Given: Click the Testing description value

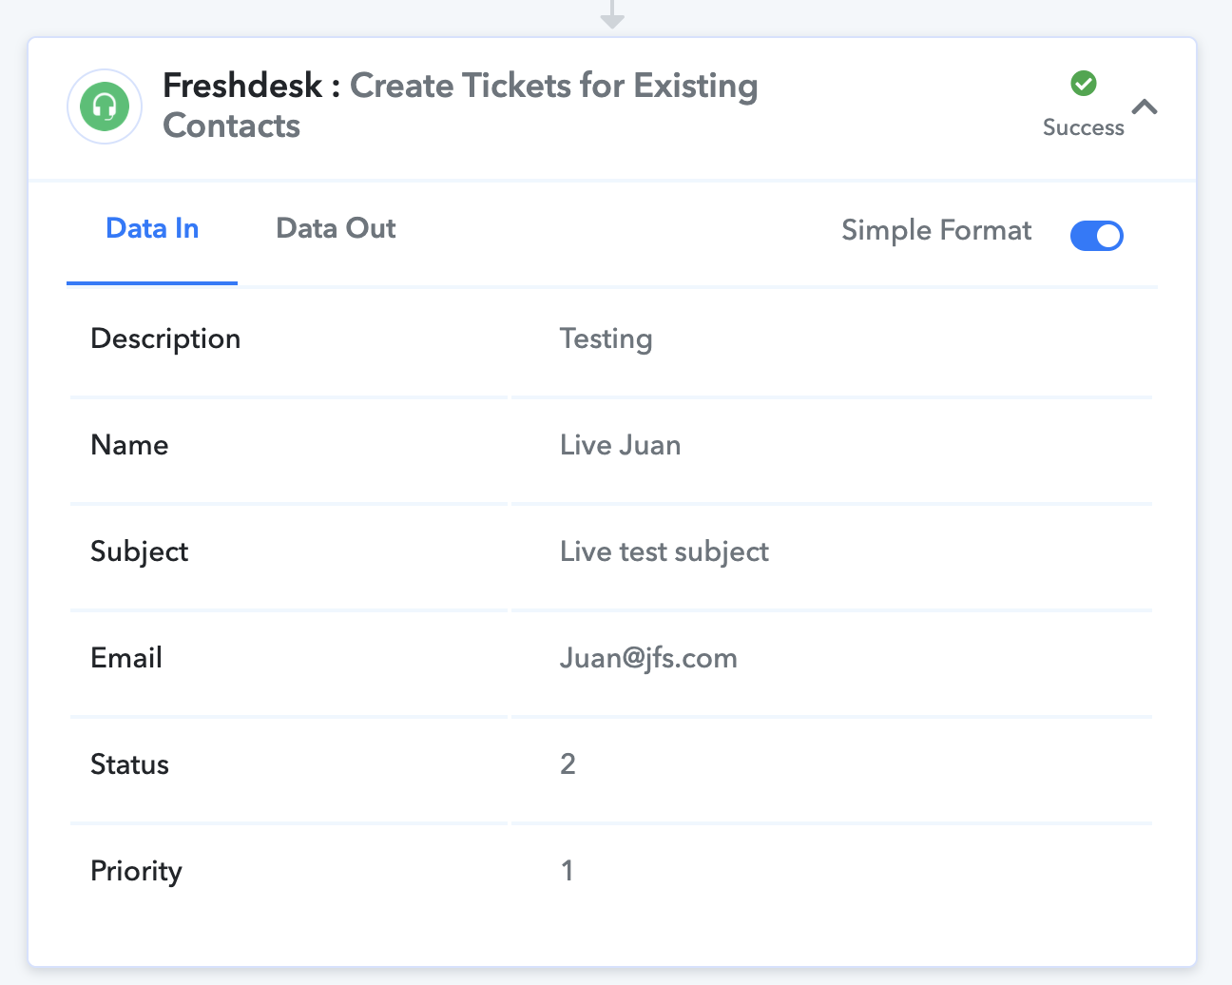Looking at the screenshot, I should pyautogui.click(x=606, y=338).
